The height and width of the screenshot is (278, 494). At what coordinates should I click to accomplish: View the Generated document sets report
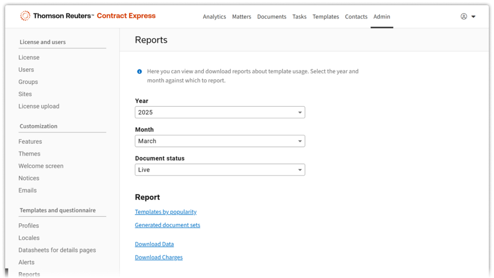click(167, 225)
